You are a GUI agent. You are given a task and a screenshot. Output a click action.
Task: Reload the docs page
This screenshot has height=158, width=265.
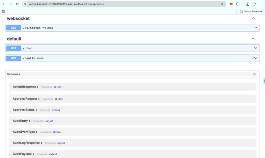pyautogui.click(x=17, y=4)
